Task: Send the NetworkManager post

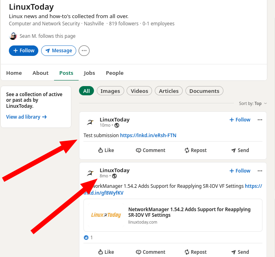Action: click(240, 252)
